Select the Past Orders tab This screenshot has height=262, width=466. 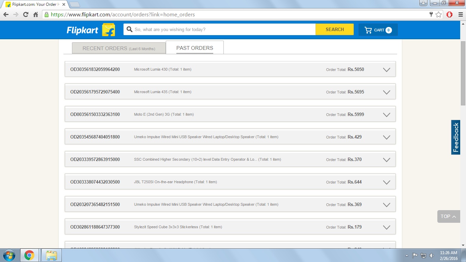[194, 48]
